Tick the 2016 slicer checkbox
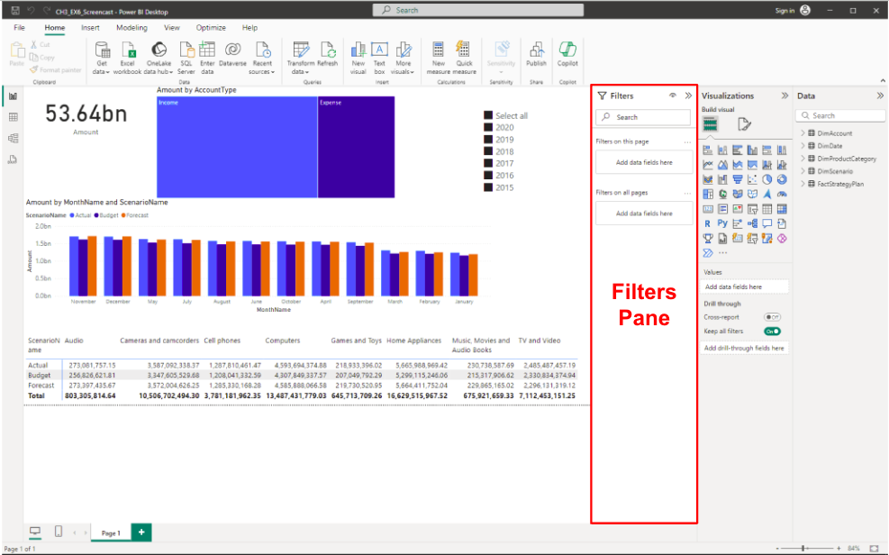Image resolution: width=889 pixels, height=555 pixels. [x=488, y=175]
